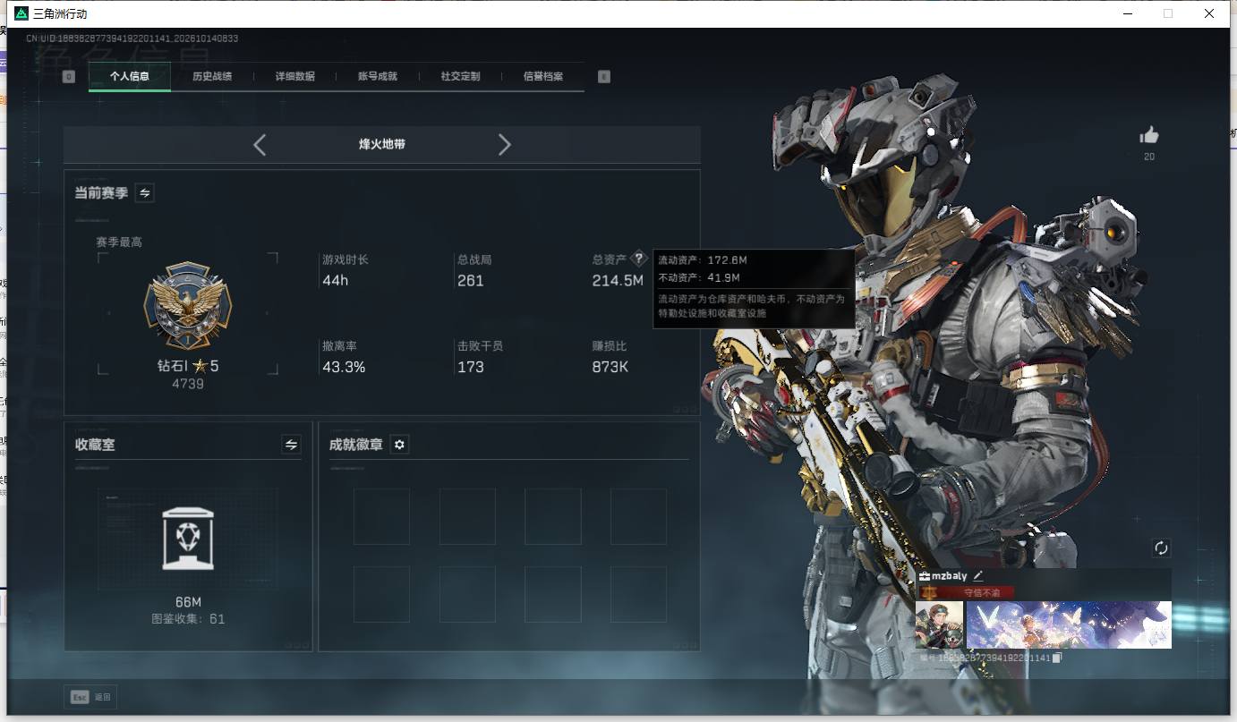Open the 账号成就 tab
Viewport: 1237px width, 722px height.
pos(378,77)
